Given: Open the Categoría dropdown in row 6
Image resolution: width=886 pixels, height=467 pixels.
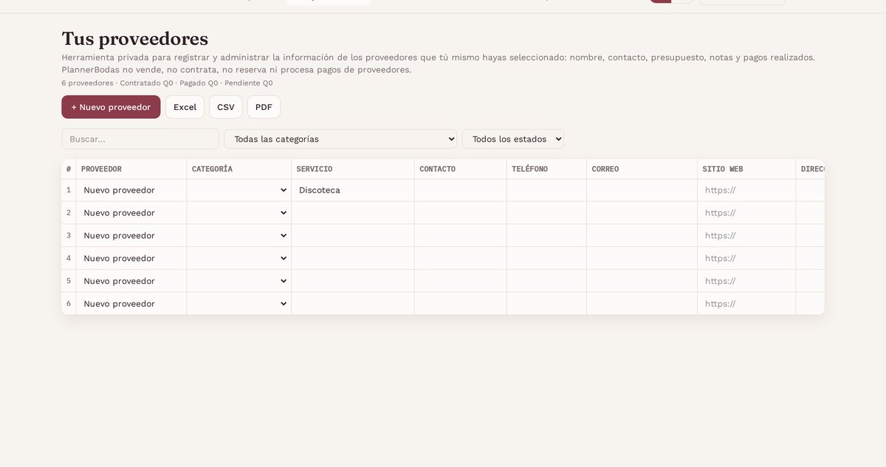Looking at the screenshot, I should click(x=239, y=304).
